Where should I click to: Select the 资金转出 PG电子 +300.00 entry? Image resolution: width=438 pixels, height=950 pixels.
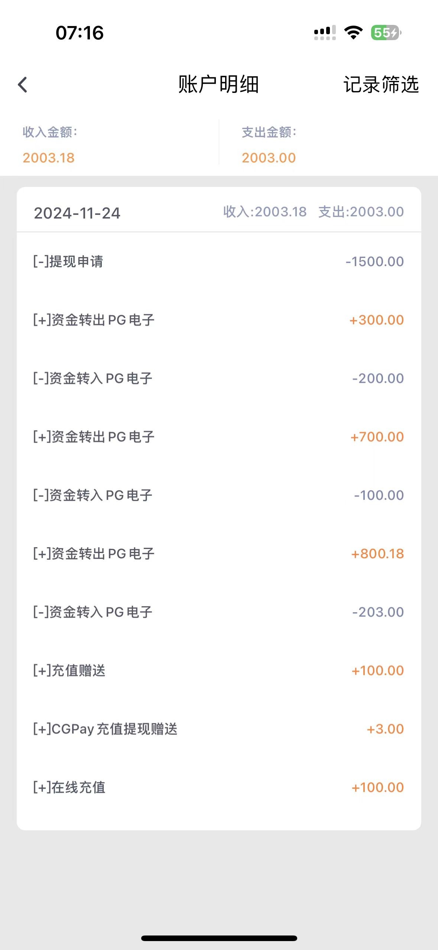click(x=218, y=320)
